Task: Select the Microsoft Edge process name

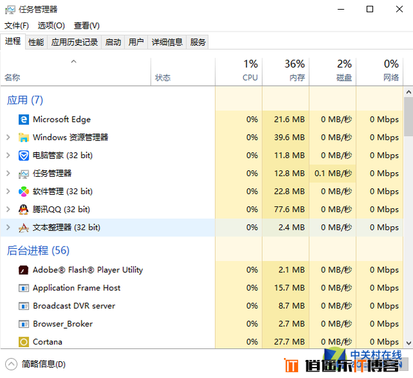Action: [62, 119]
